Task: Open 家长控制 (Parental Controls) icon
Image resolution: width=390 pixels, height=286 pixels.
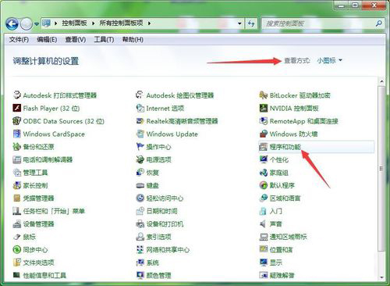Action: coord(16,185)
